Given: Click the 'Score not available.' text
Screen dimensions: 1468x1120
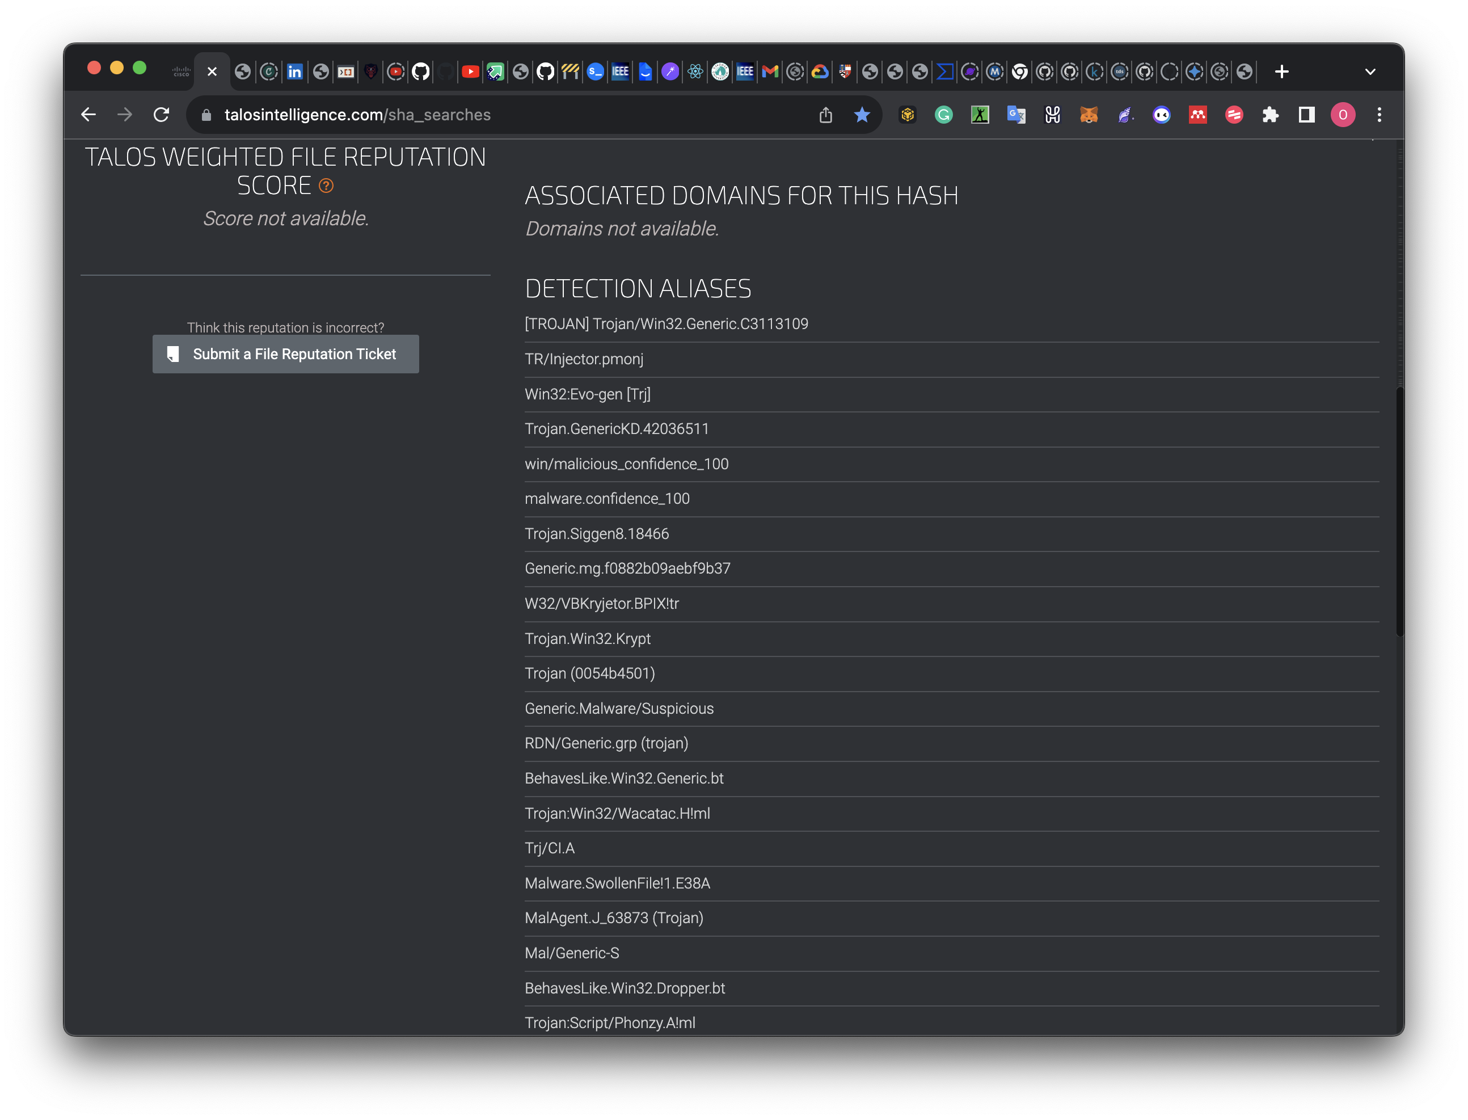Looking at the screenshot, I should pyautogui.click(x=286, y=218).
